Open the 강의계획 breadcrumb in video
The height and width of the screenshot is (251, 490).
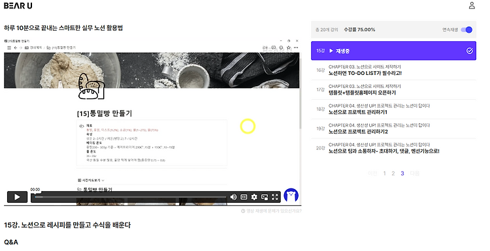pos(33,48)
